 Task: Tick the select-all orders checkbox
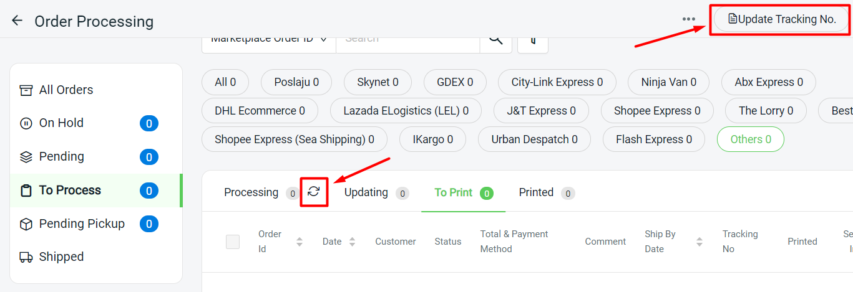pos(233,242)
